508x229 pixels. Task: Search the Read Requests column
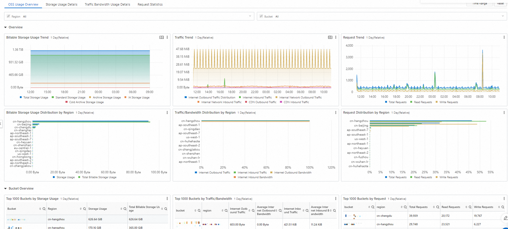[x=470, y=207]
